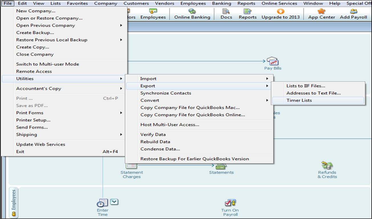Click the Upgrade to 2013 icon
Screen dimensions: 372x219
[280, 12]
